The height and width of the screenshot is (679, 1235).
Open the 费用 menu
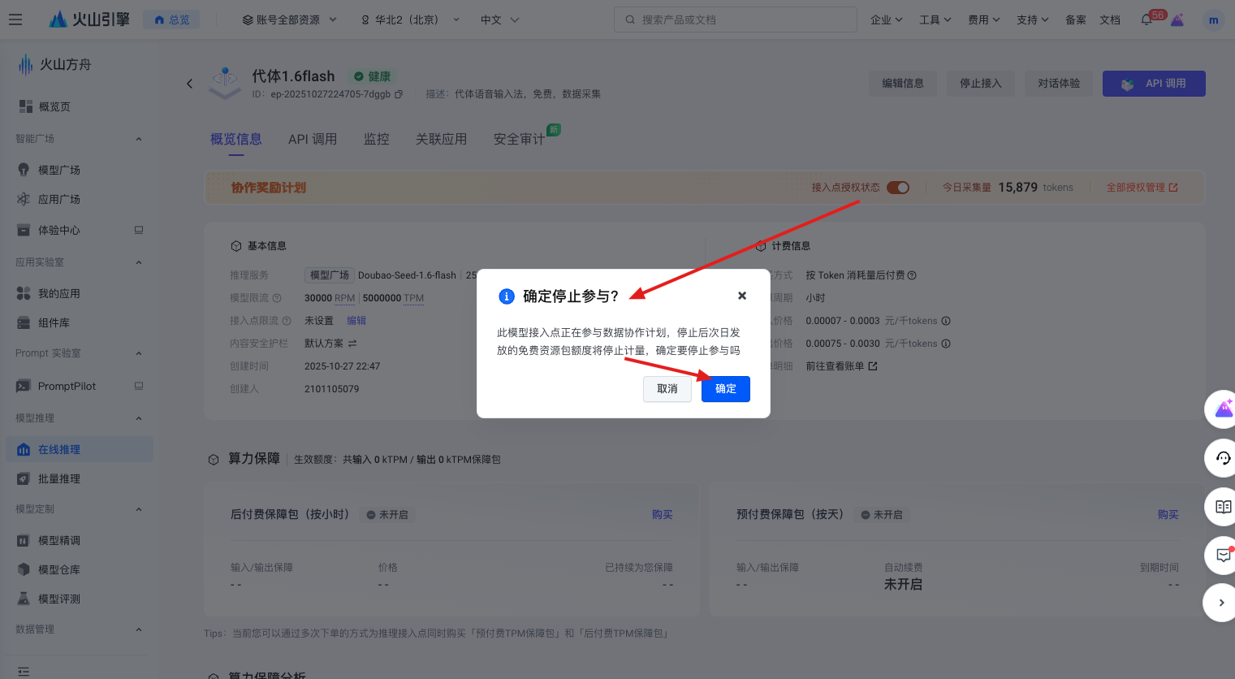983,19
